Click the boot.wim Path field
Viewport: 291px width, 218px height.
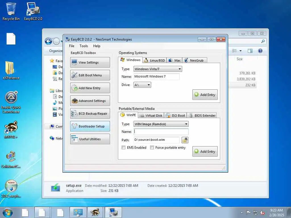point(157,140)
